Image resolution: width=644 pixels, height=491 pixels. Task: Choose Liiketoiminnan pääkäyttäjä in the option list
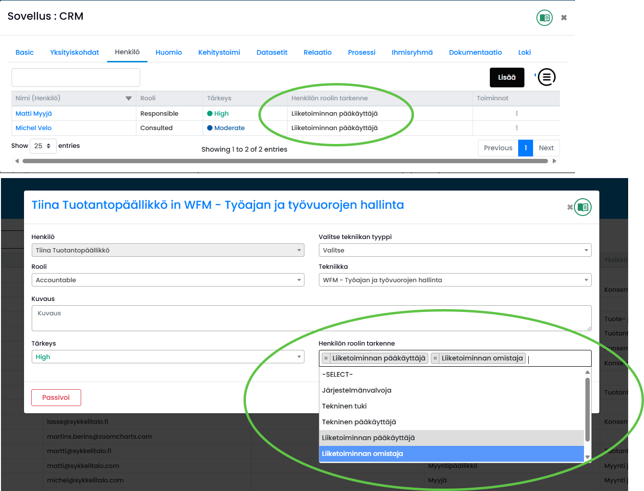(x=451, y=438)
